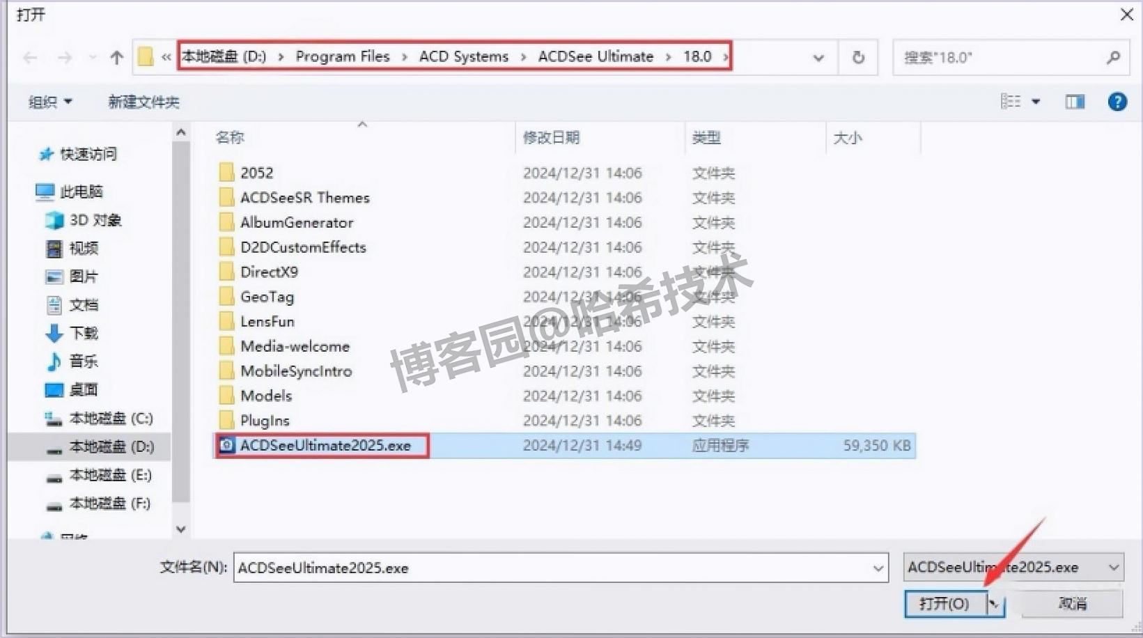Open the Help question mark icon
1143x638 pixels.
[1117, 102]
